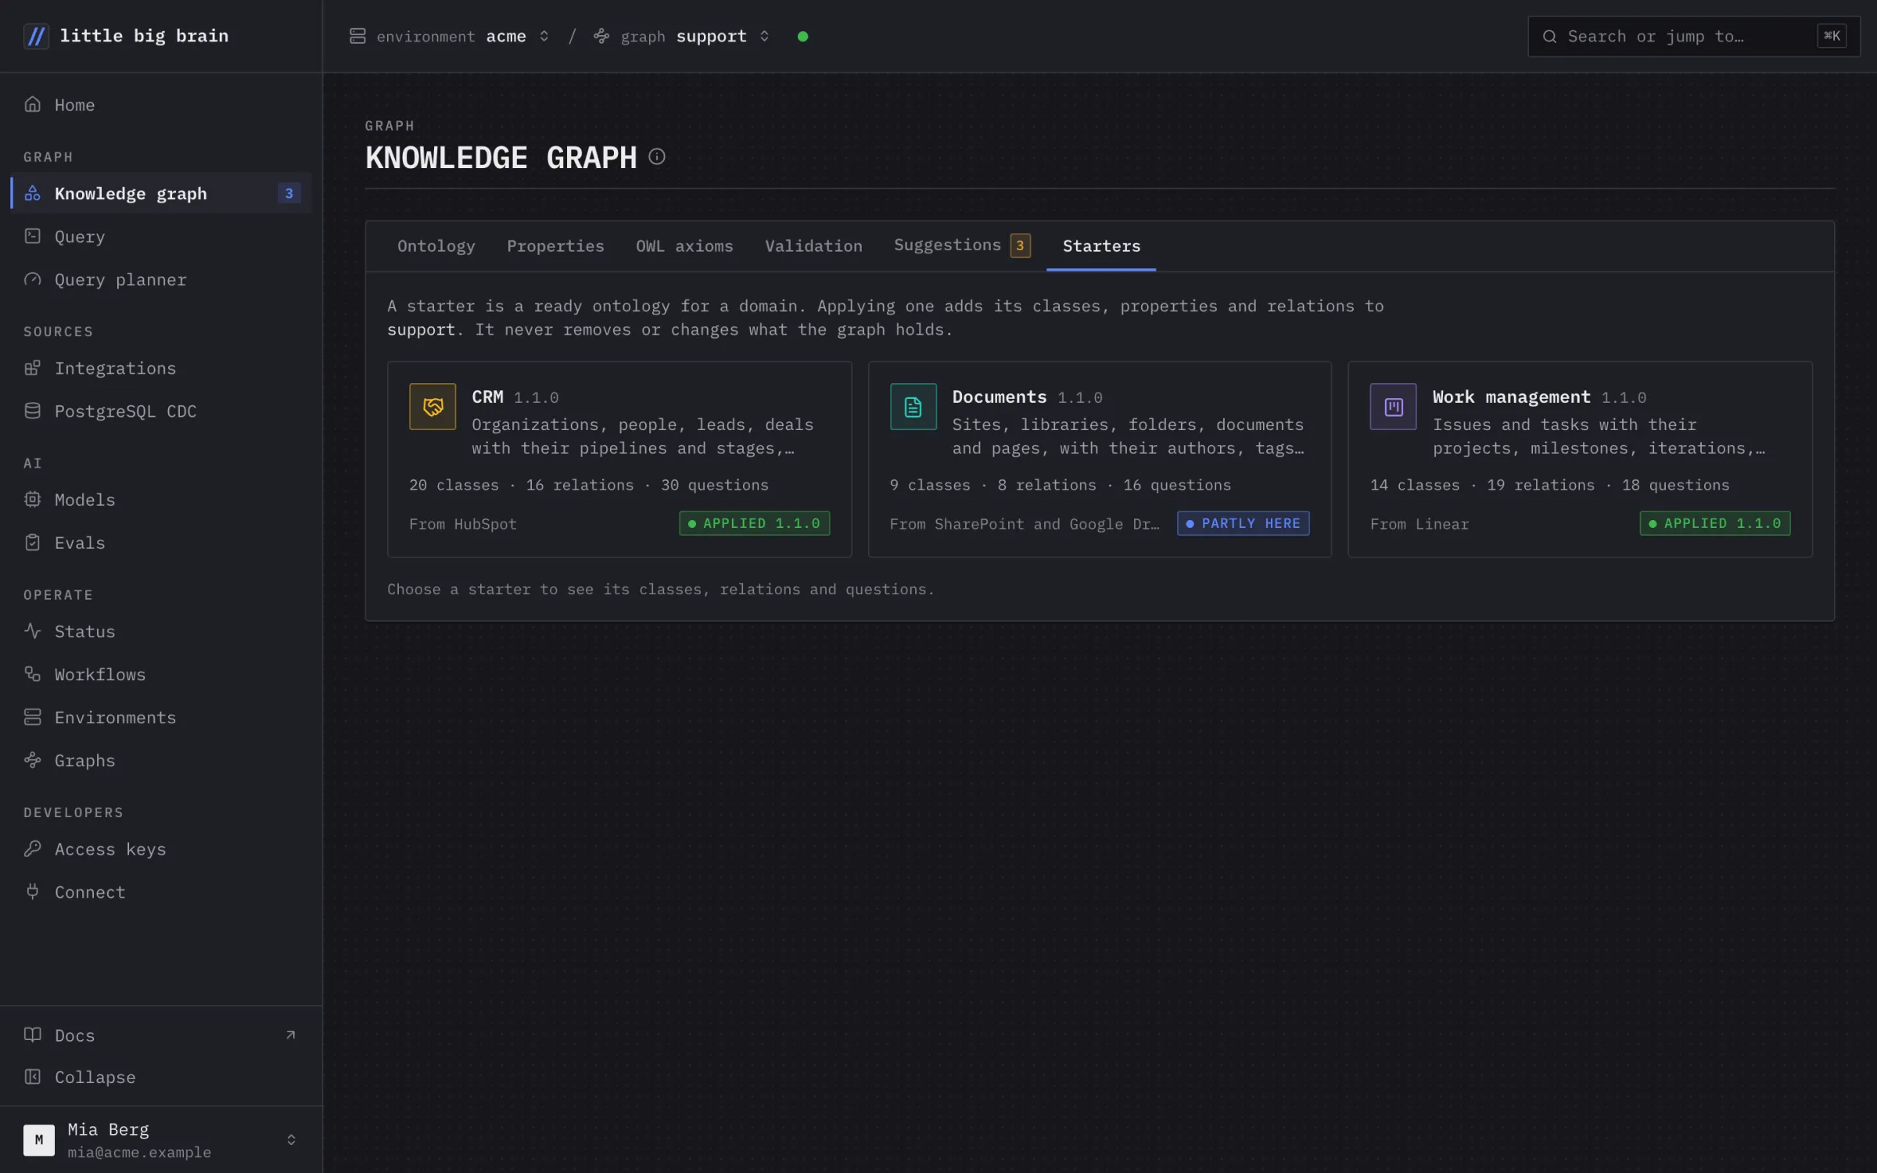This screenshot has width=1877, height=1173.
Task: Click the Knowledge graph count badge 3
Action: [x=289, y=193]
